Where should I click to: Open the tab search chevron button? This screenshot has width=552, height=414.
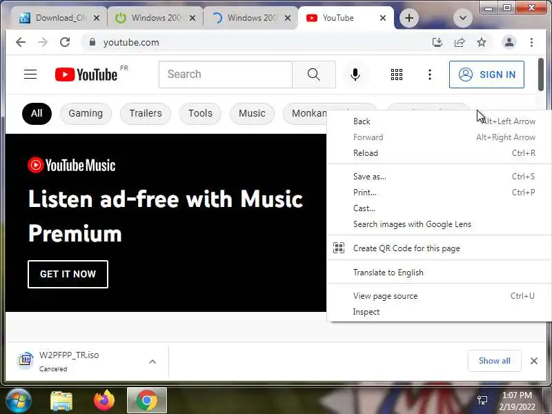(x=462, y=18)
